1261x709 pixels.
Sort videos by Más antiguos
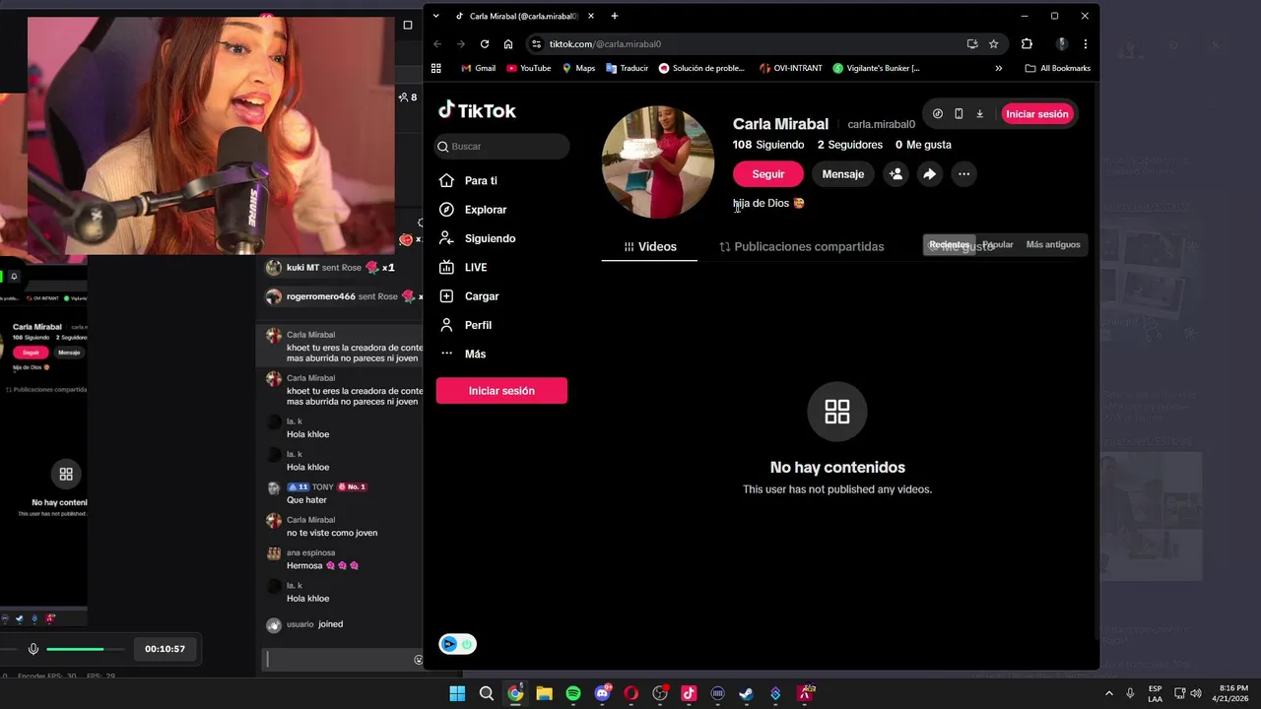(x=1053, y=244)
